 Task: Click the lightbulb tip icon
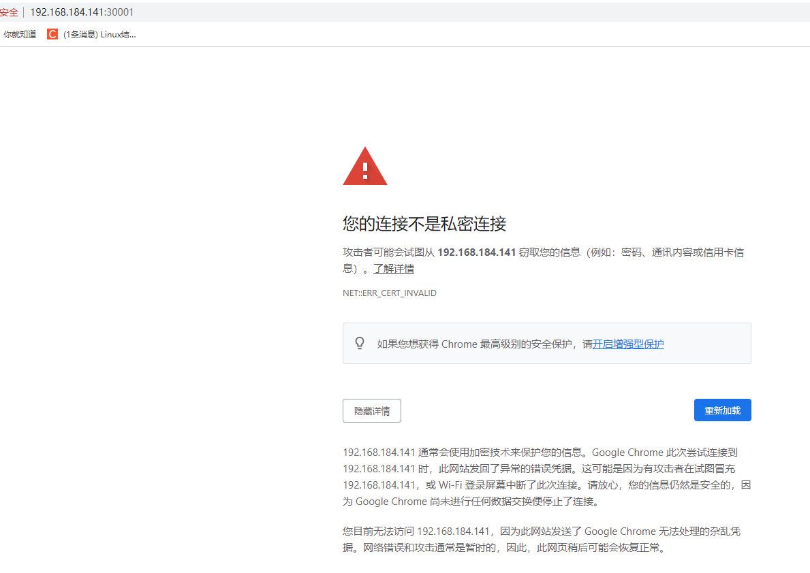pyautogui.click(x=360, y=343)
